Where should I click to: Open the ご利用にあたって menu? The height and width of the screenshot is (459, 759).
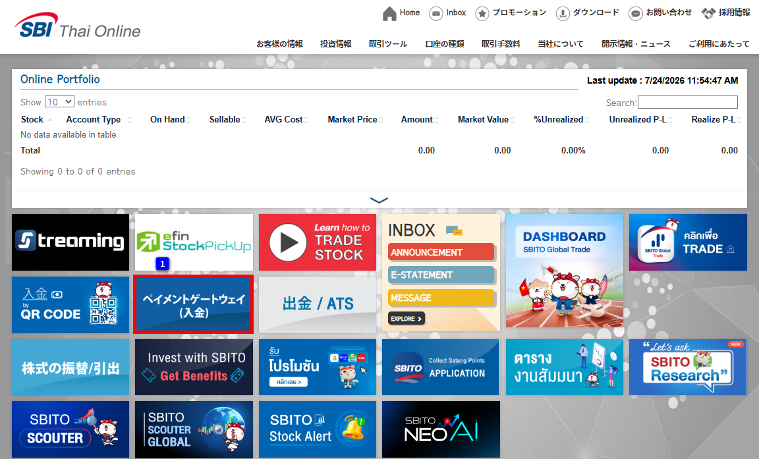pyautogui.click(x=719, y=44)
